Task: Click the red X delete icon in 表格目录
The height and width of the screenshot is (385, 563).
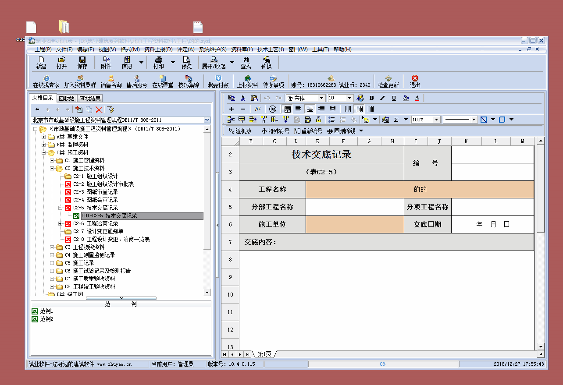Action: (99, 109)
